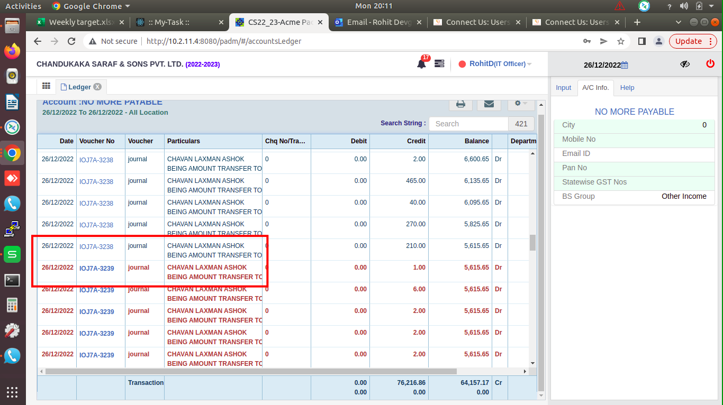
Task: Close the Ledger tab
Action: pos(97,87)
